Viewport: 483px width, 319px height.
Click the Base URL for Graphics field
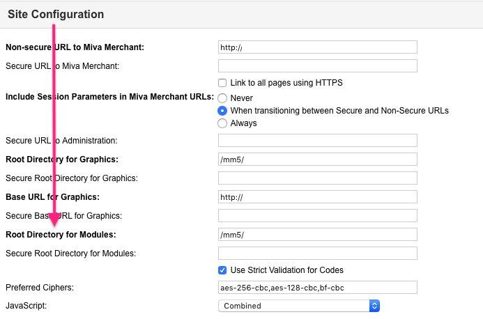pos(318,196)
